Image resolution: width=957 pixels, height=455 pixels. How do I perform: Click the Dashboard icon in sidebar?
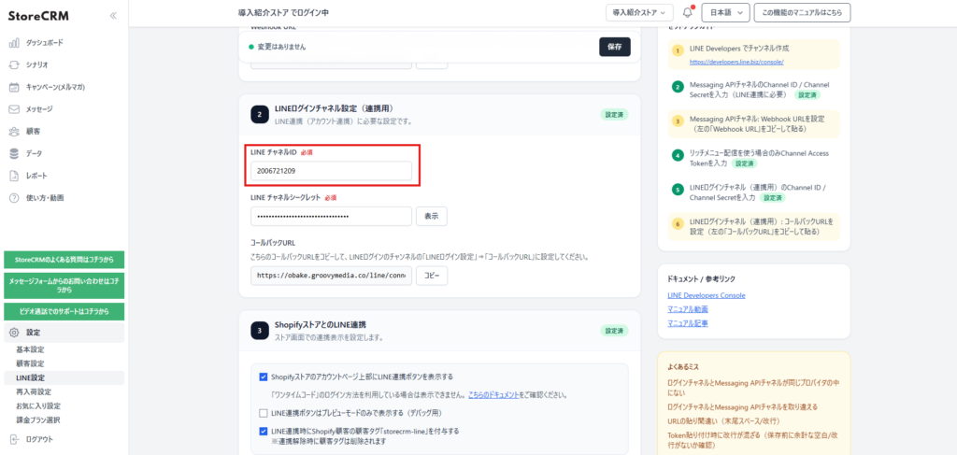tap(14, 43)
